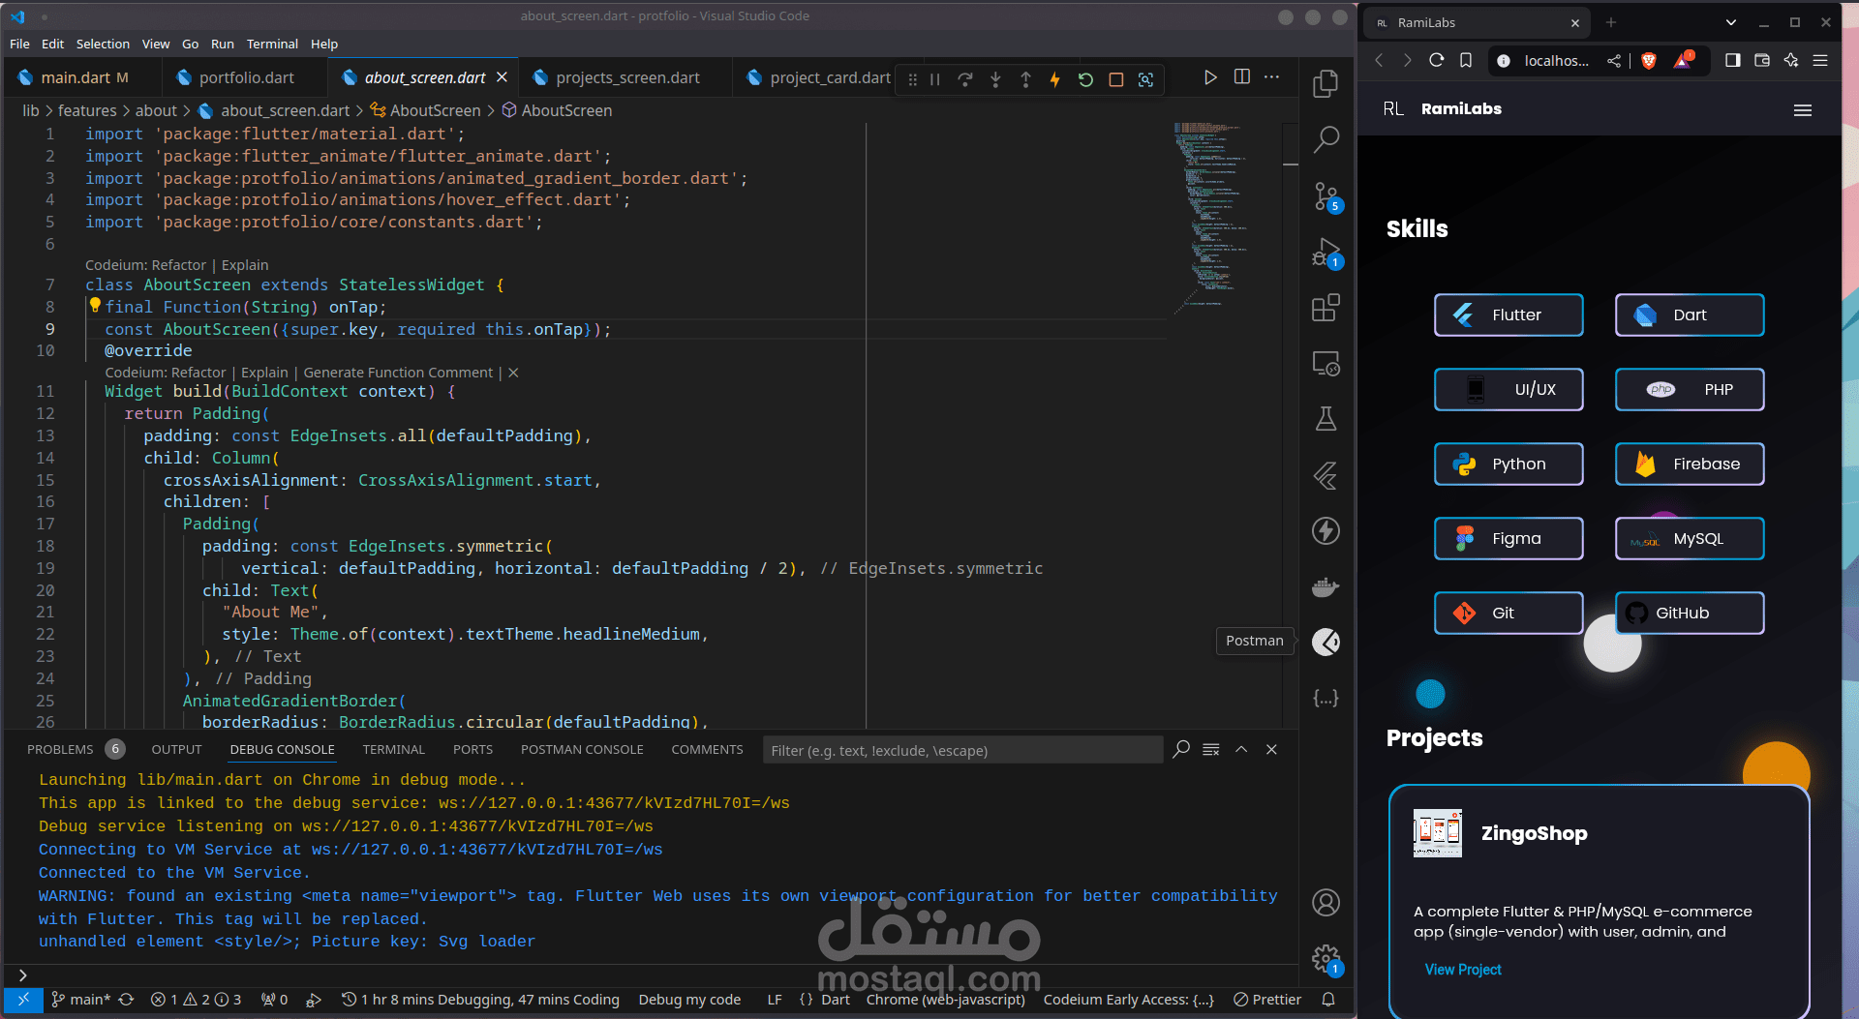This screenshot has height=1019, width=1859.
Task: Open the Extensions view
Action: pos(1326,308)
